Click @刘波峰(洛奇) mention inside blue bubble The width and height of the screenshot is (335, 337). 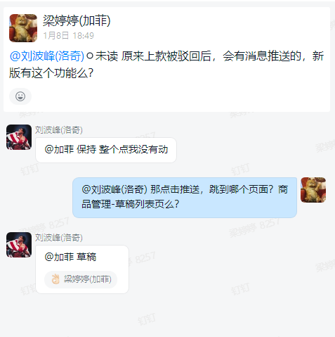pyautogui.click(x=114, y=189)
